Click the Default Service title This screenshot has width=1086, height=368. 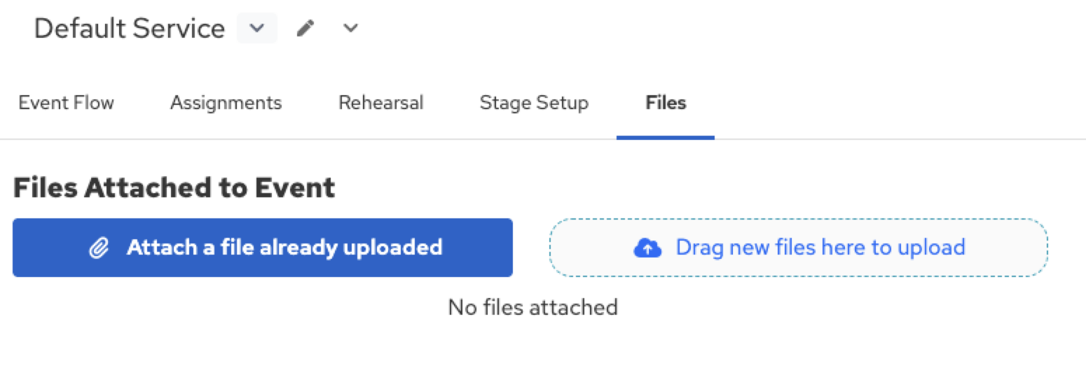[130, 29]
